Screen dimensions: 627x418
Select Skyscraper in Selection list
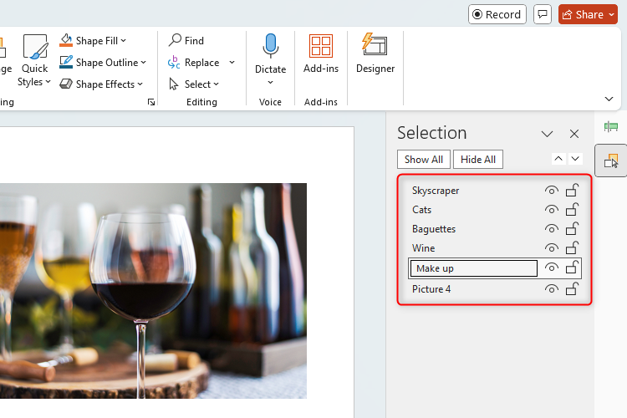pyautogui.click(x=436, y=191)
